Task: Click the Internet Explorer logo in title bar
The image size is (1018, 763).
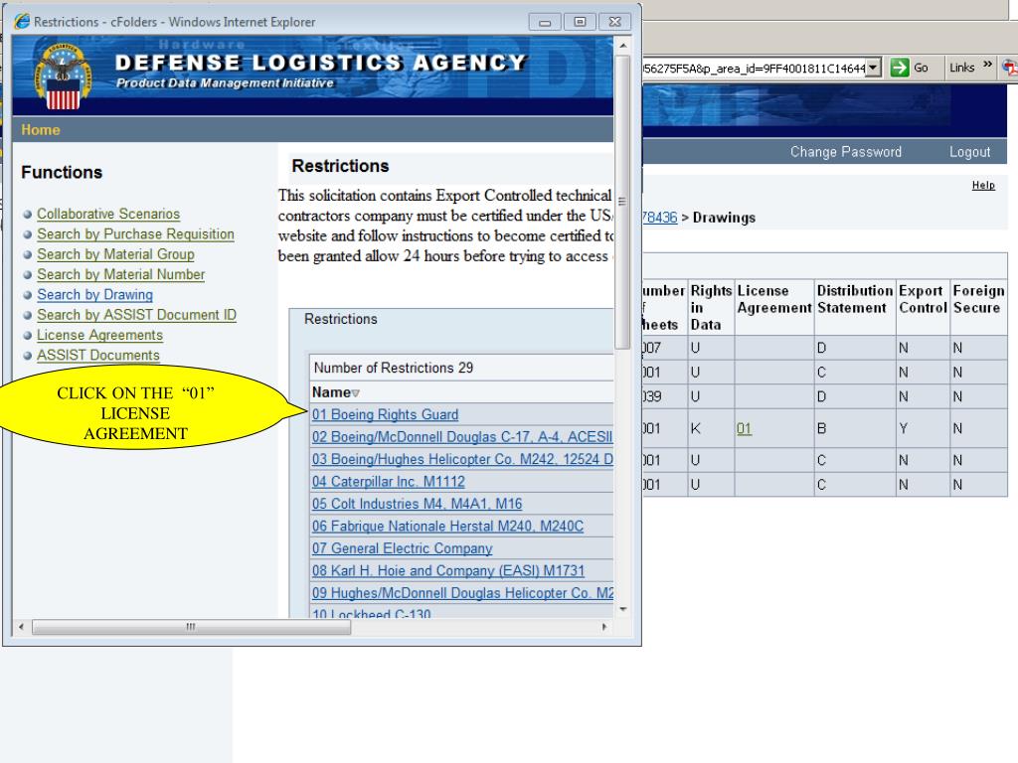Action: tap(22, 21)
